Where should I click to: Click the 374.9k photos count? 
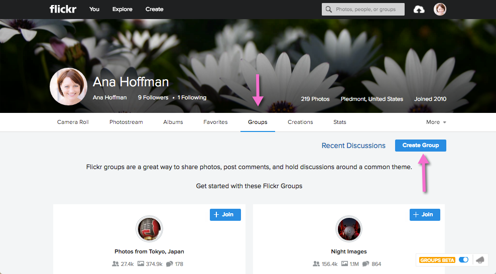tap(154, 264)
